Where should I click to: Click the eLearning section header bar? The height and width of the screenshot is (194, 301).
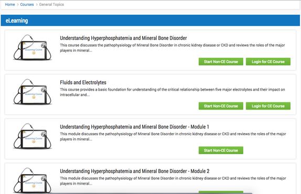click(150, 20)
